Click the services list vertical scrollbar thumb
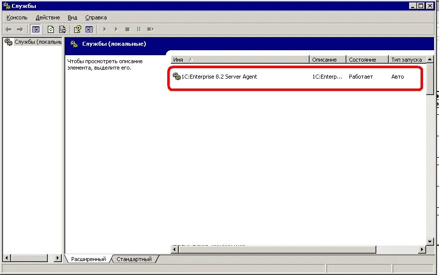Viewport: 439px width, 275px height. pos(430,79)
